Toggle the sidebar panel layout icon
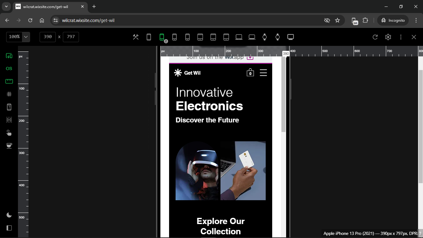 pyautogui.click(x=9, y=228)
